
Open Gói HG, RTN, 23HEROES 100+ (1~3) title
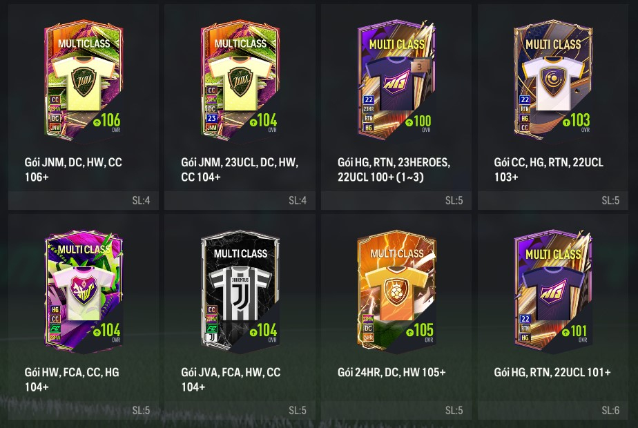pos(394,169)
